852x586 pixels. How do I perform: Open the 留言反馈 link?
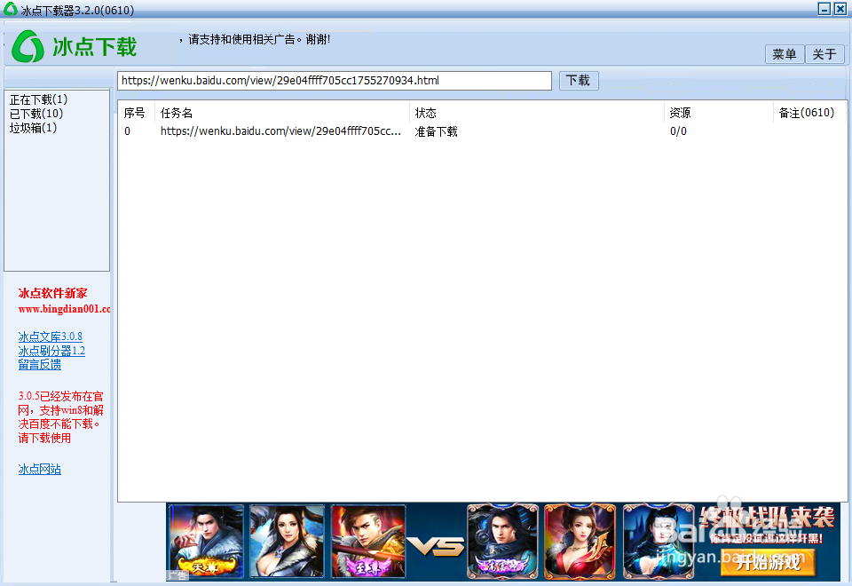[x=40, y=365]
